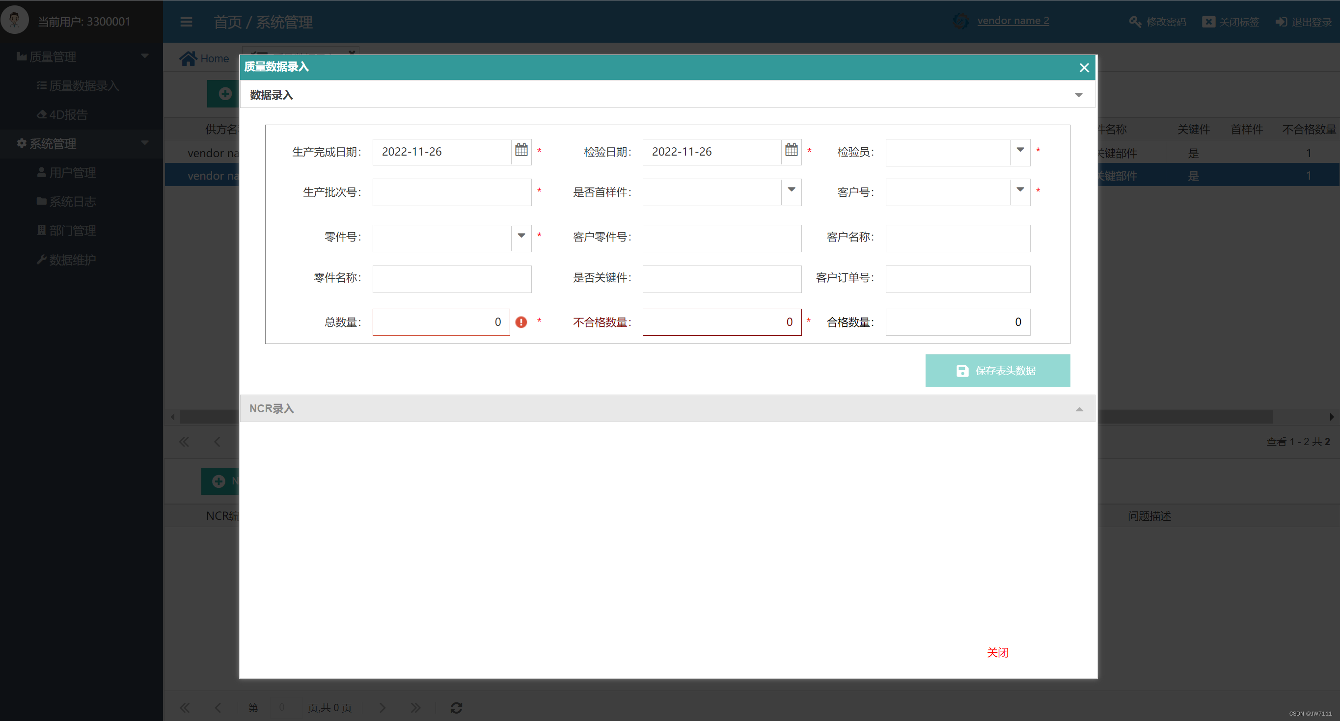This screenshot has width=1340, height=721.
Task: Click the Home tab house icon
Action: [188, 58]
